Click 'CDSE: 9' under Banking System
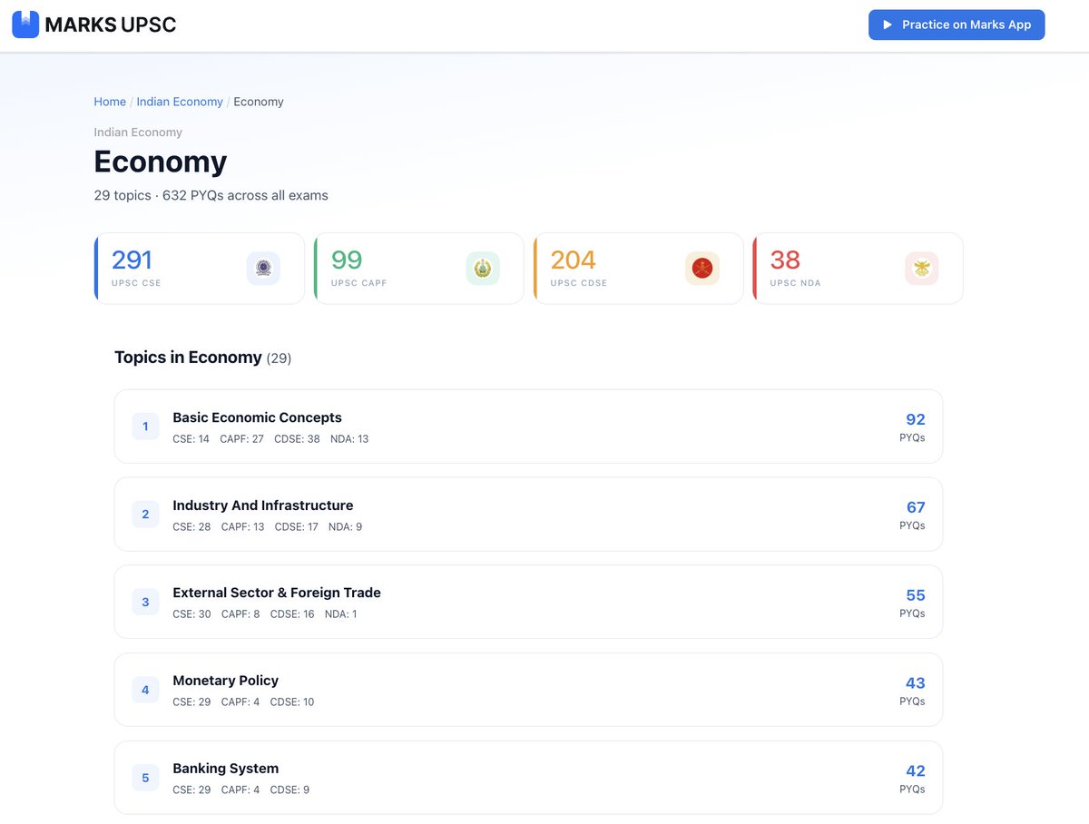 (289, 790)
